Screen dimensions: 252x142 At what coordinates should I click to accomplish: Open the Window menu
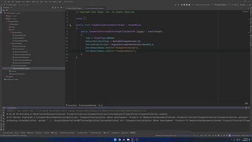click(55, 2)
